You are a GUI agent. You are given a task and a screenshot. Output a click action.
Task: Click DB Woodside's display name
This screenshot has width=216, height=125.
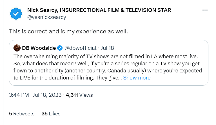tap(39, 48)
